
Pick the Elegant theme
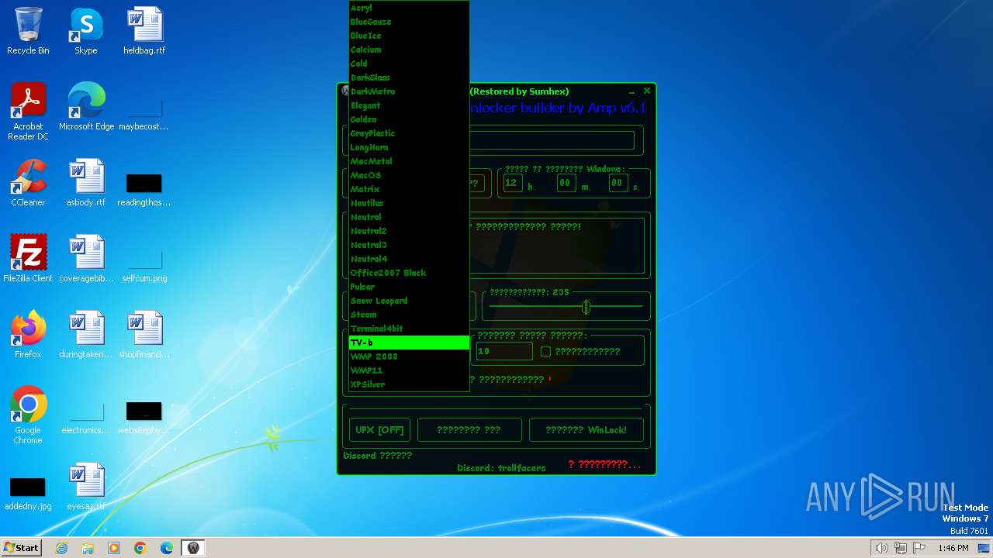[x=409, y=105]
